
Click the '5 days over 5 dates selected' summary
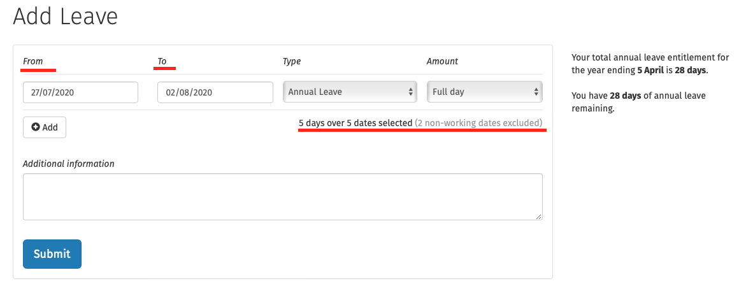pos(356,124)
